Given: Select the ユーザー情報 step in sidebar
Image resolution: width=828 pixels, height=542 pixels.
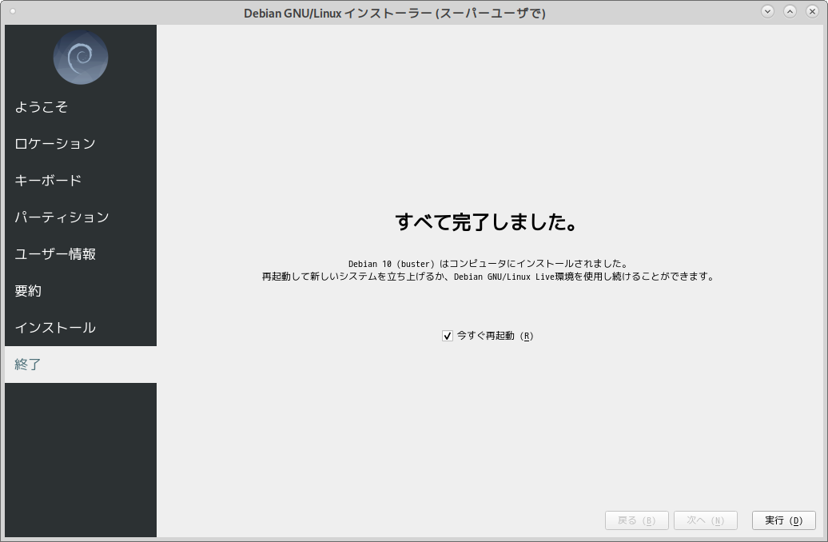Looking at the screenshot, I should coord(81,254).
